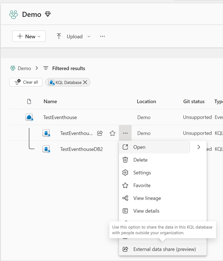The width and height of the screenshot is (223, 261).
Task: Open the toolbar overflow ellipsis next to Upload
Action: point(102,36)
